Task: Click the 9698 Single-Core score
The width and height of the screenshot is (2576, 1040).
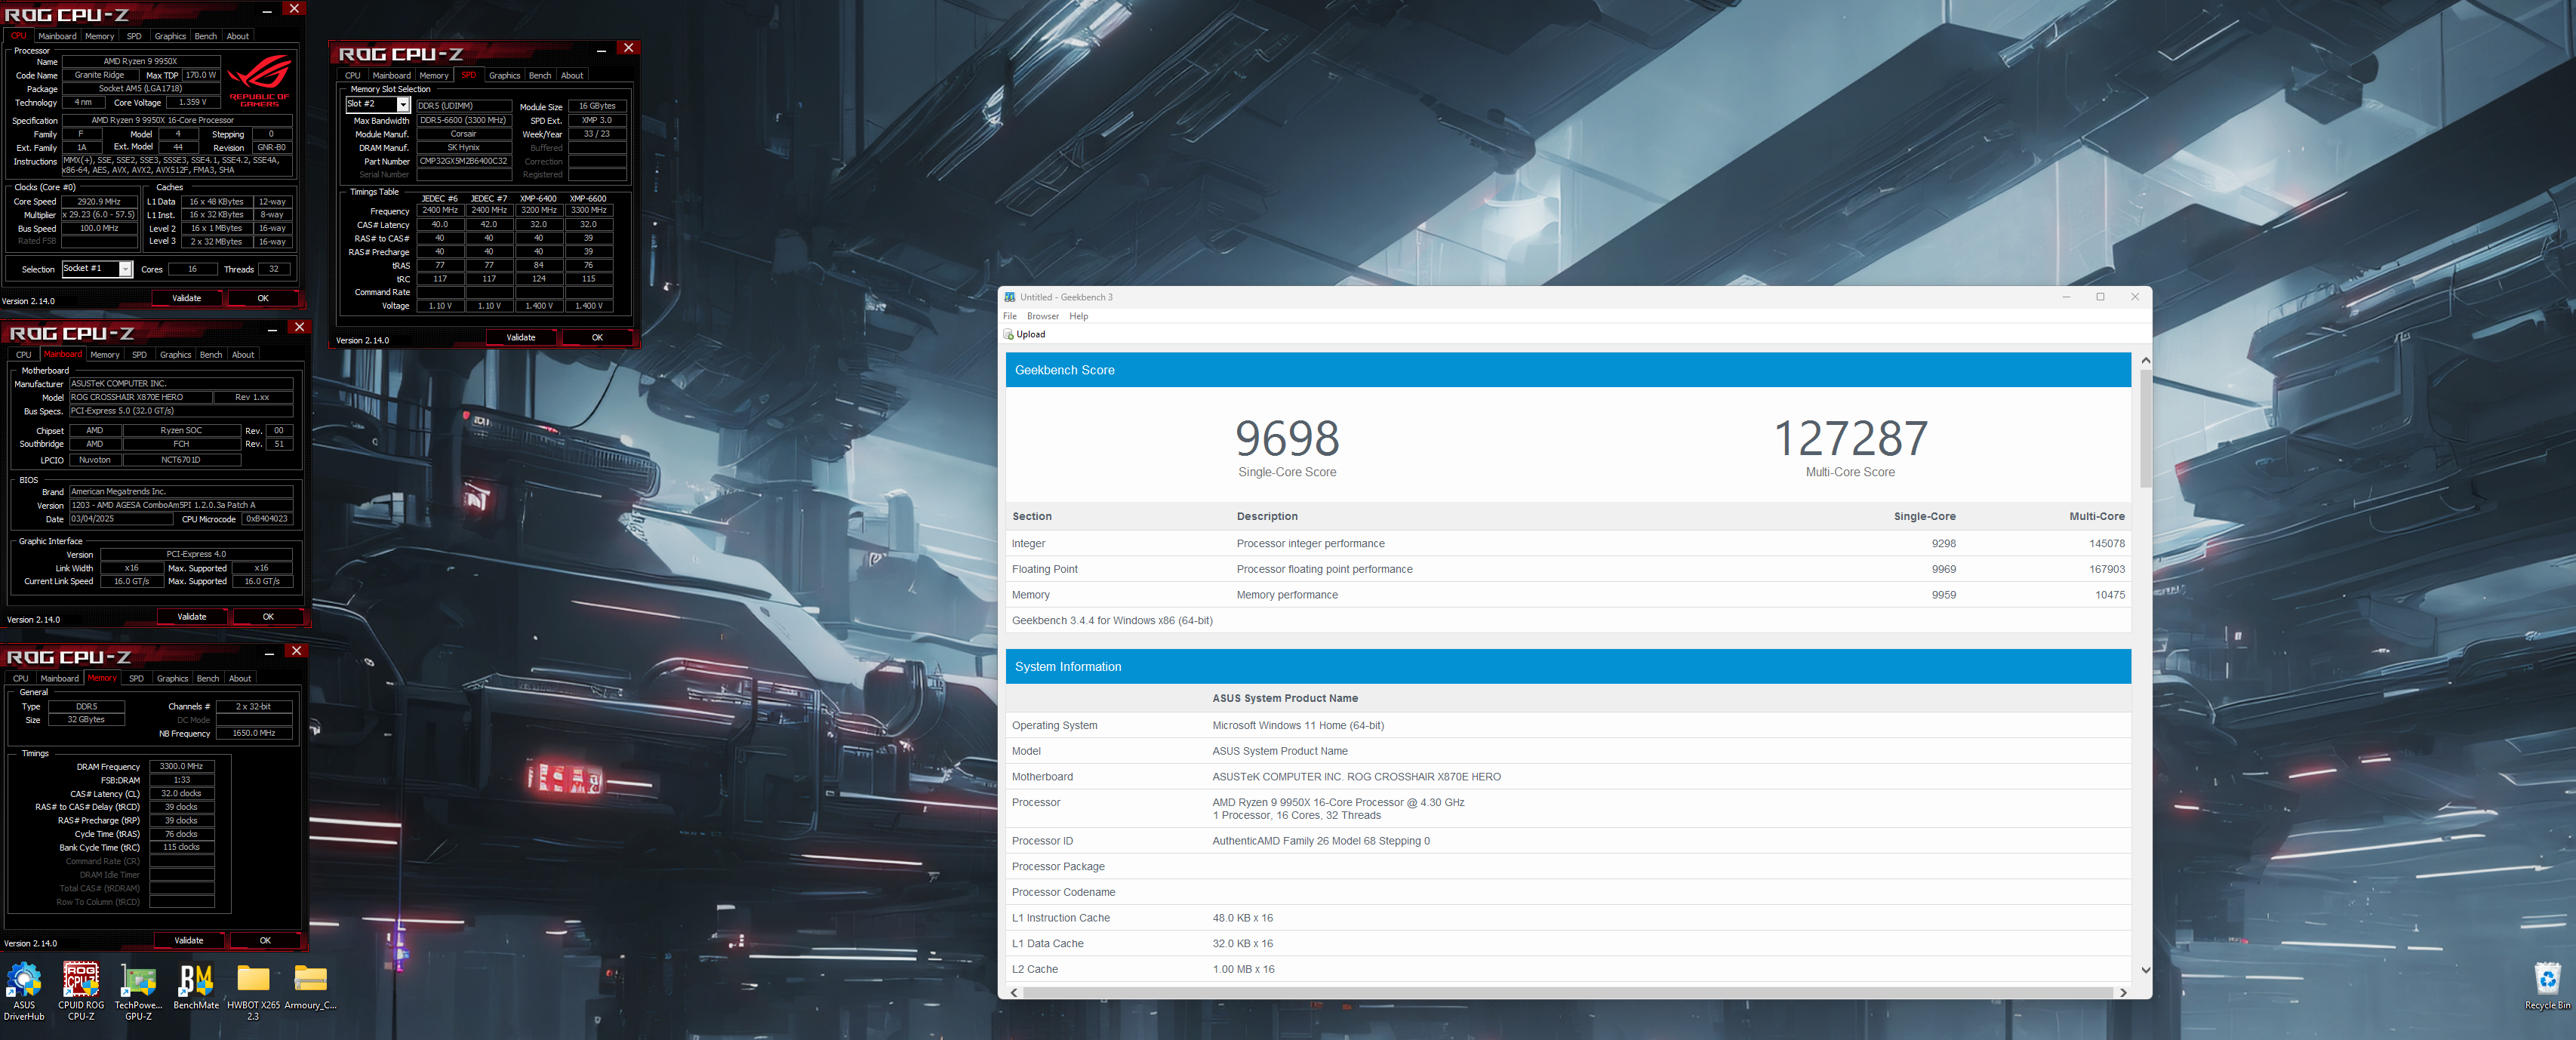Action: tap(1287, 438)
